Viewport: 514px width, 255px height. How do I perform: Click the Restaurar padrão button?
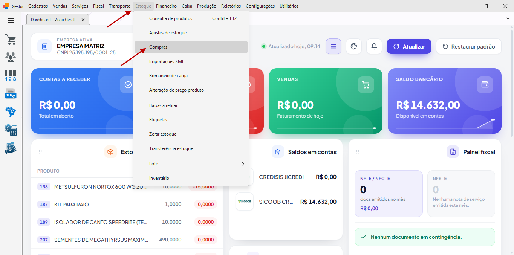(x=469, y=46)
